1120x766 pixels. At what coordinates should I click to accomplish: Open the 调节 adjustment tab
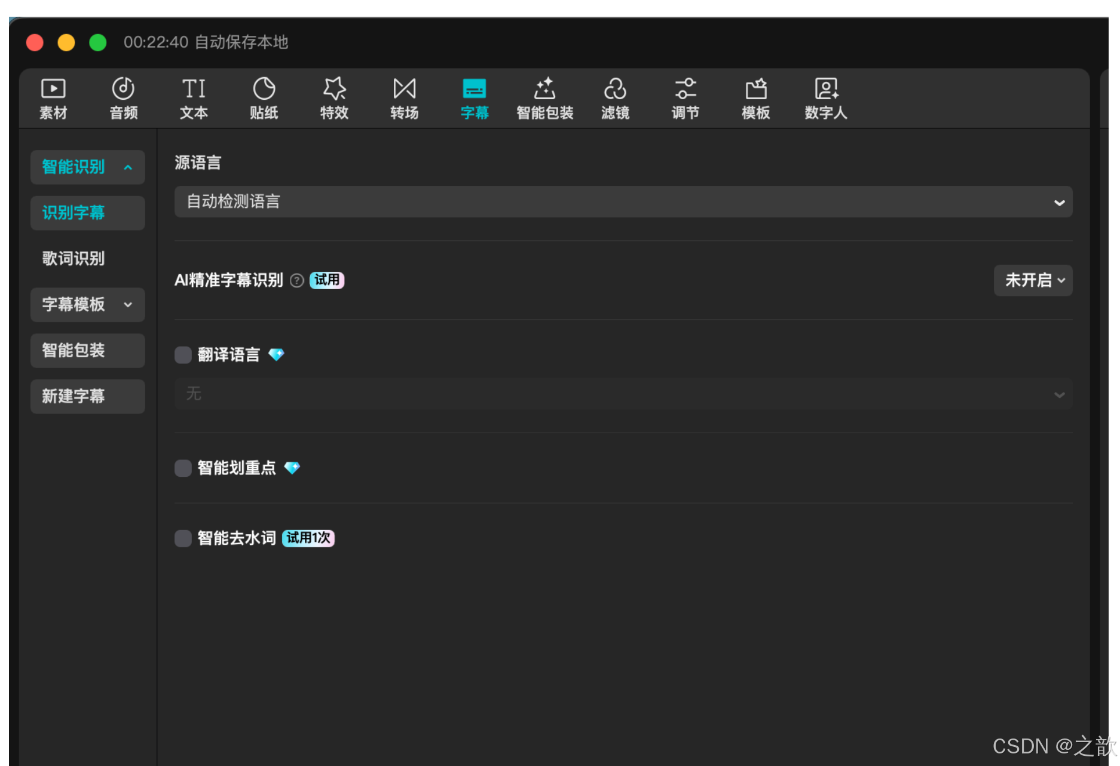(685, 99)
